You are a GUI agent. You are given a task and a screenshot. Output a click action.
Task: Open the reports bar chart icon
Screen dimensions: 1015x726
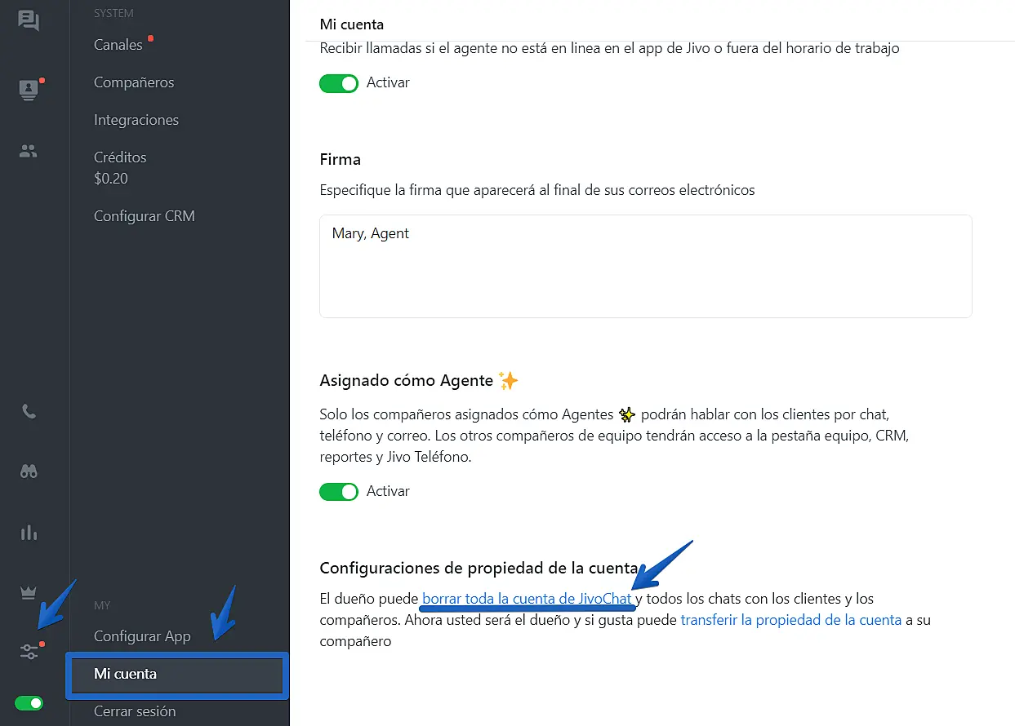(29, 533)
